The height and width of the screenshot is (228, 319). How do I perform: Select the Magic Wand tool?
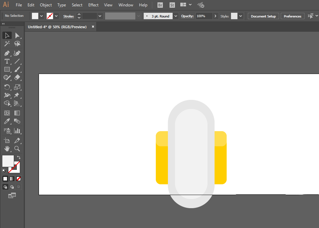[x=7, y=44]
